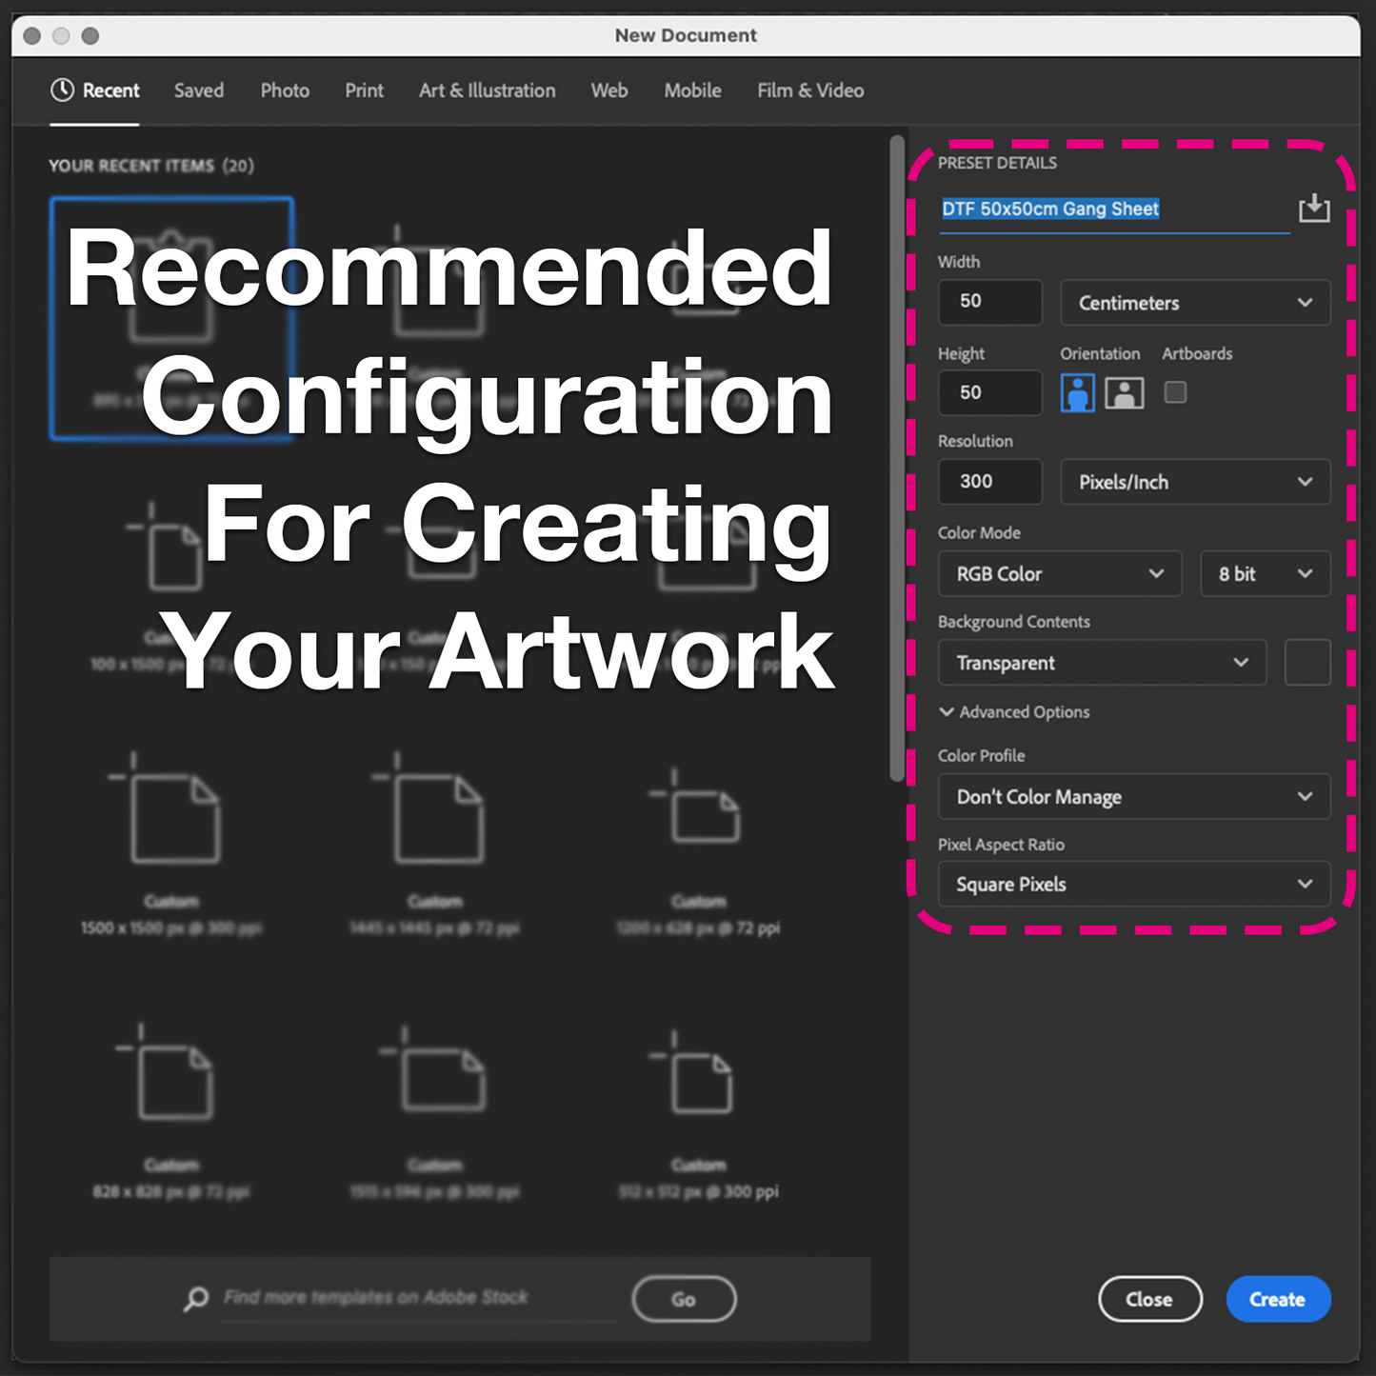
Task: Click the Close button
Action: (x=1149, y=1299)
